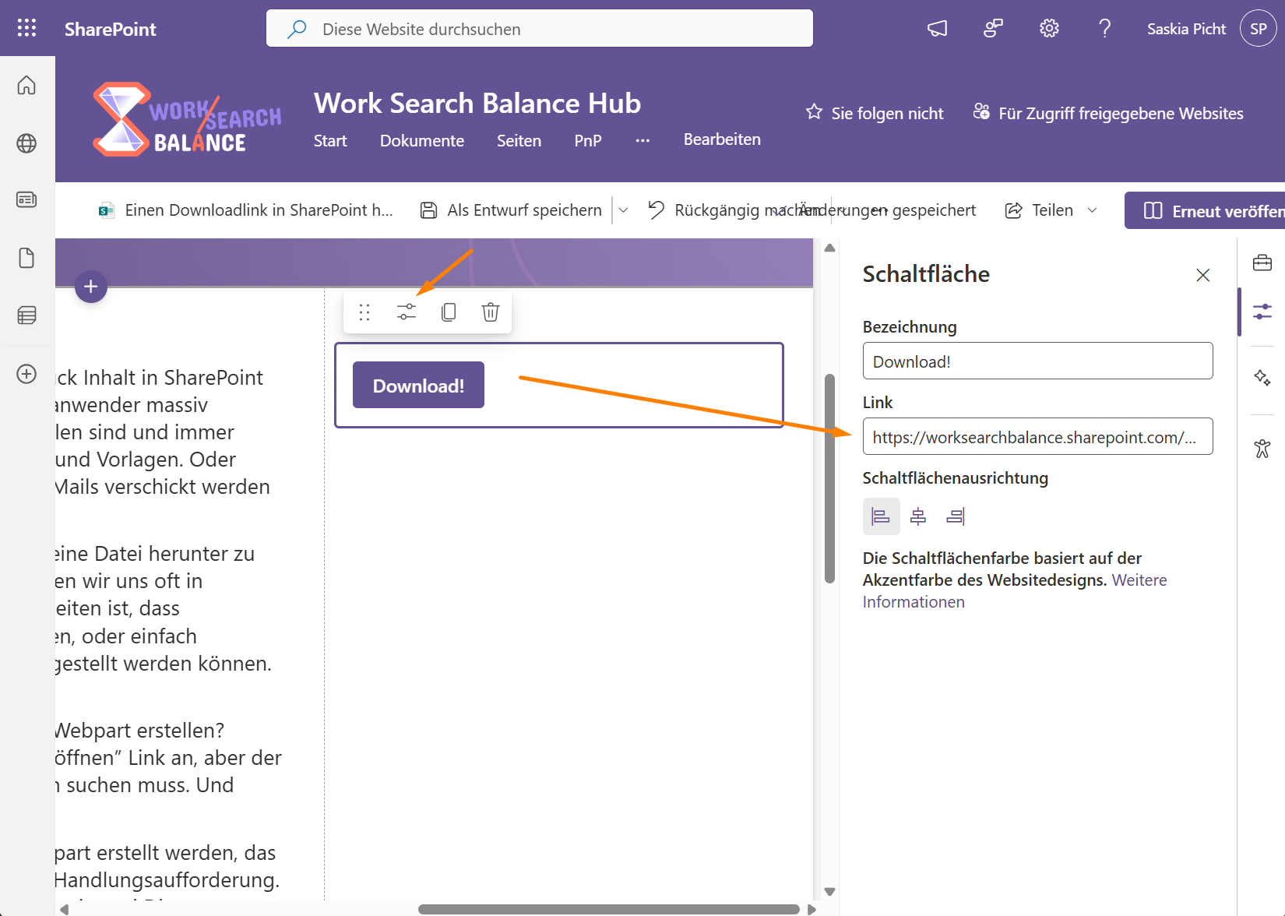This screenshot has height=916, width=1285.
Task: Open the app launcher waffle icon
Action: (26, 29)
